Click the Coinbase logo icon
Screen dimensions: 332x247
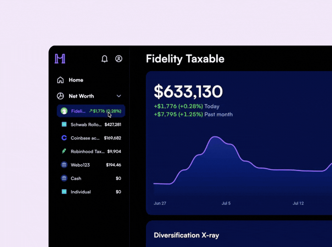(64, 138)
